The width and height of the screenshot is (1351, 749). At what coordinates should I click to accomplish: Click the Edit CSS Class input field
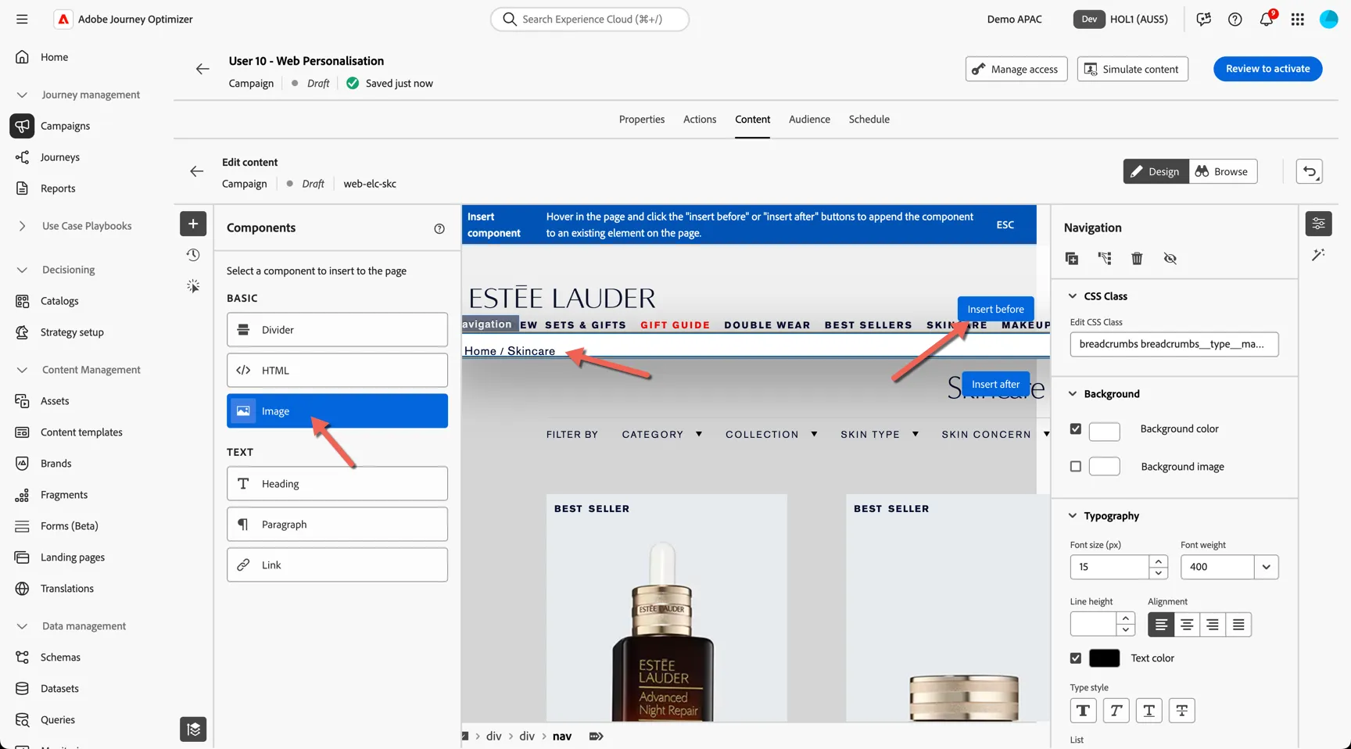click(1174, 344)
